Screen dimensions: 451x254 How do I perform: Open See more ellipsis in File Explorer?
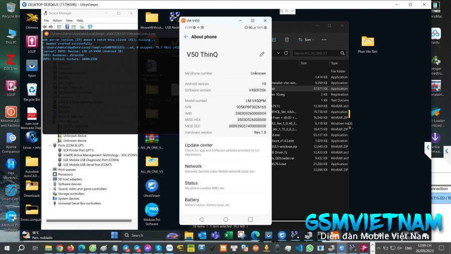coord(324,40)
